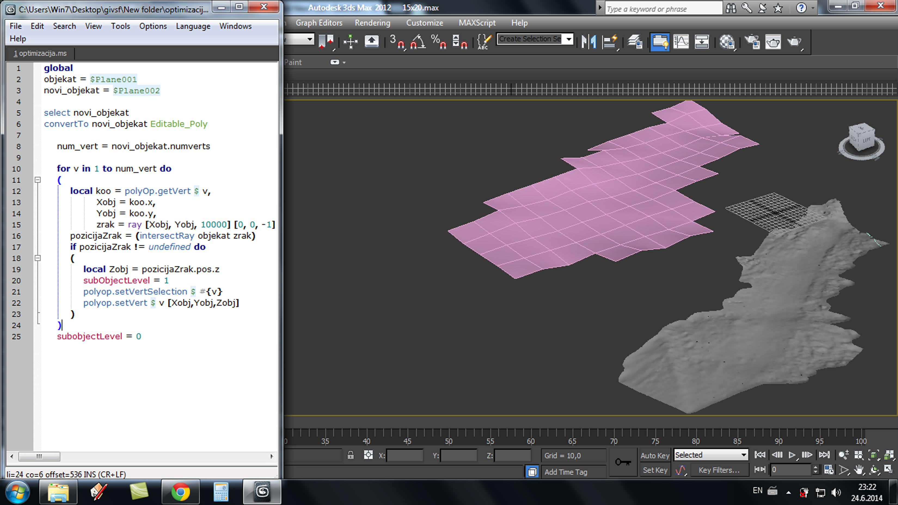
Task: Open Curve Editor
Action: point(681,41)
